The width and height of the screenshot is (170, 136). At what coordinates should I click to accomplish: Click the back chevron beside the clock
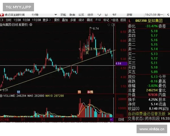coord(168,15)
